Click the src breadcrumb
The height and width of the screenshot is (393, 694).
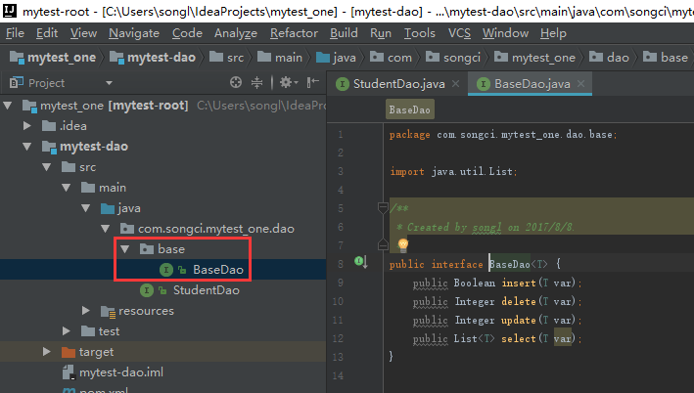coord(226,58)
